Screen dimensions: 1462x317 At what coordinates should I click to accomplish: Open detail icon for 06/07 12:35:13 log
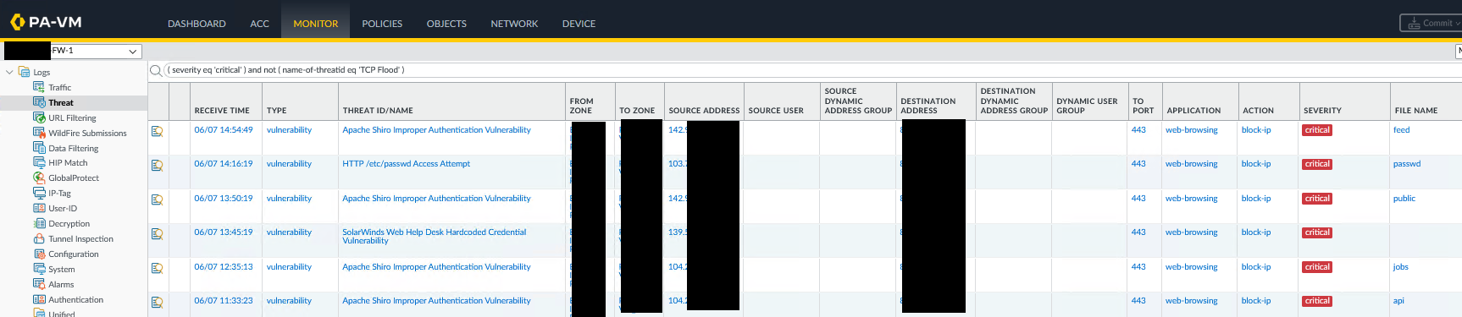[157, 268]
